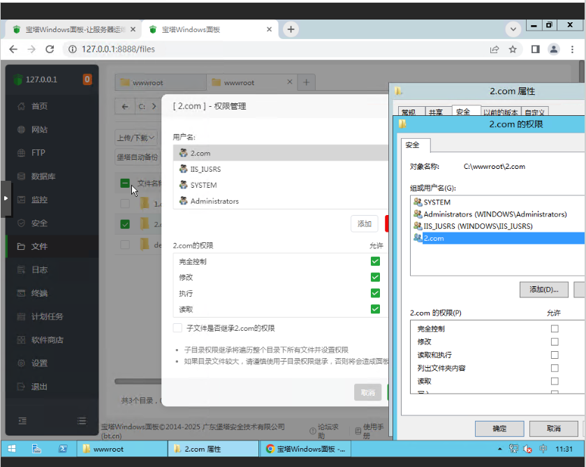Expand the 上传/下载 dropdown
The image size is (586, 467).
(136, 138)
